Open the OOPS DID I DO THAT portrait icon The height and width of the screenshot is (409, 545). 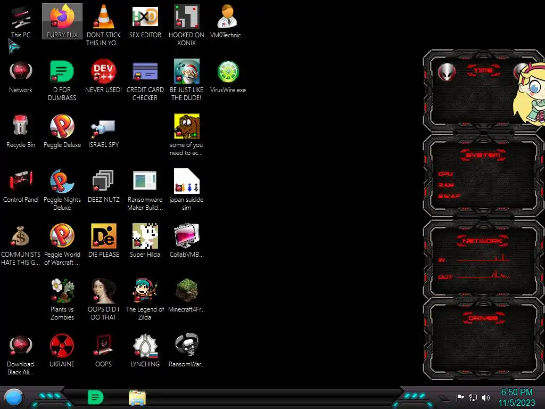point(104,299)
